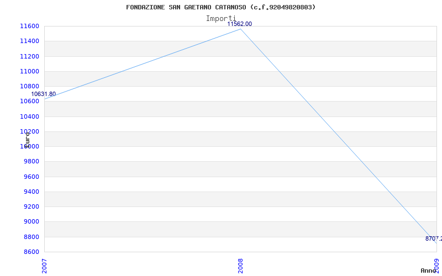Image resolution: width=442 pixels, height=276 pixels.
Task: Click the y-axis value 8800
Action: point(31,237)
